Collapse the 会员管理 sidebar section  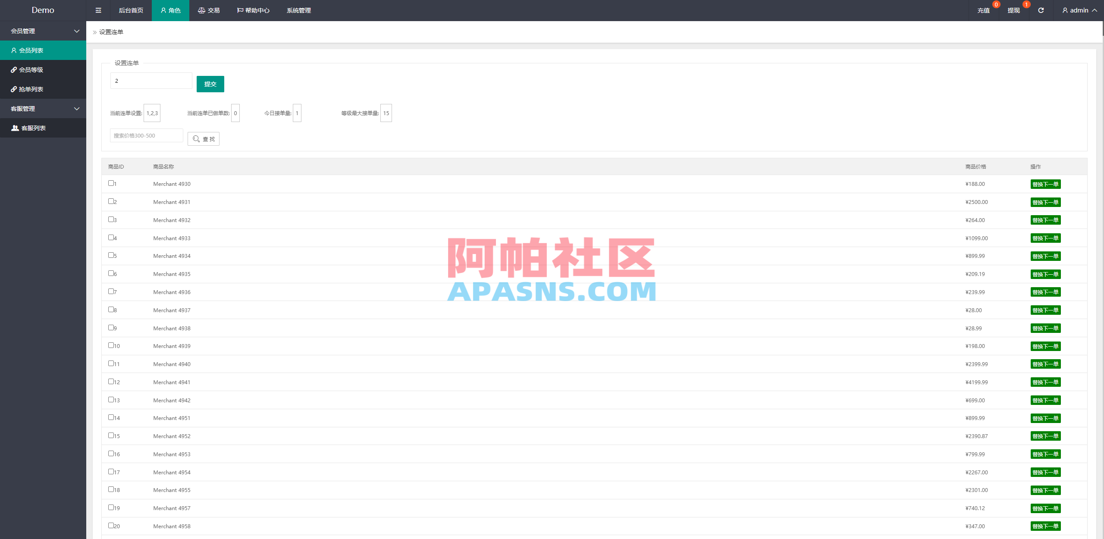[x=43, y=31]
